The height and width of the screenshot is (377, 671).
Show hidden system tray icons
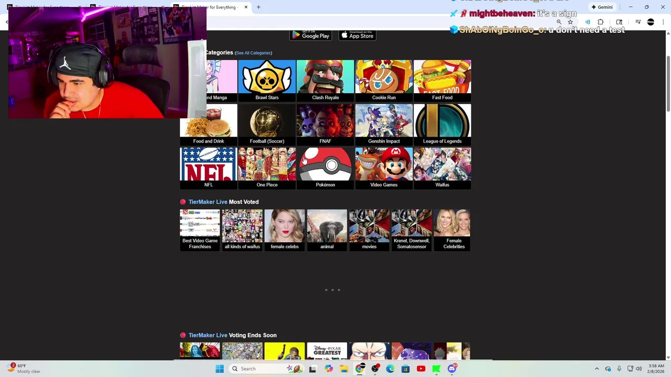point(597,369)
